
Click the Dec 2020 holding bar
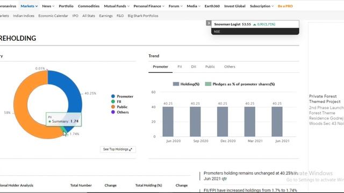(x=223, y=122)
